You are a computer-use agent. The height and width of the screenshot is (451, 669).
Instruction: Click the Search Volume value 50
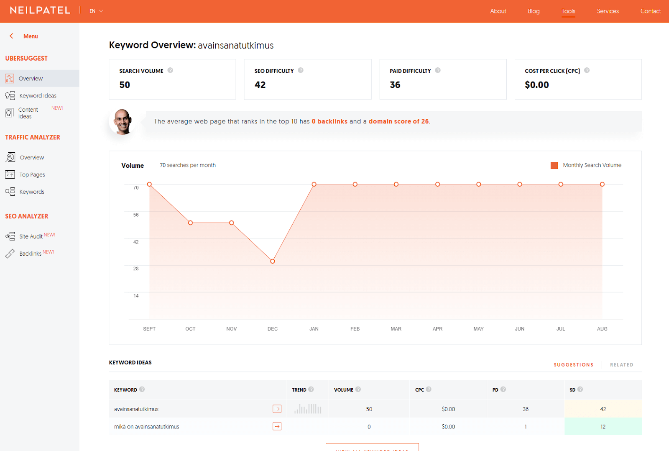click(125, 85)
